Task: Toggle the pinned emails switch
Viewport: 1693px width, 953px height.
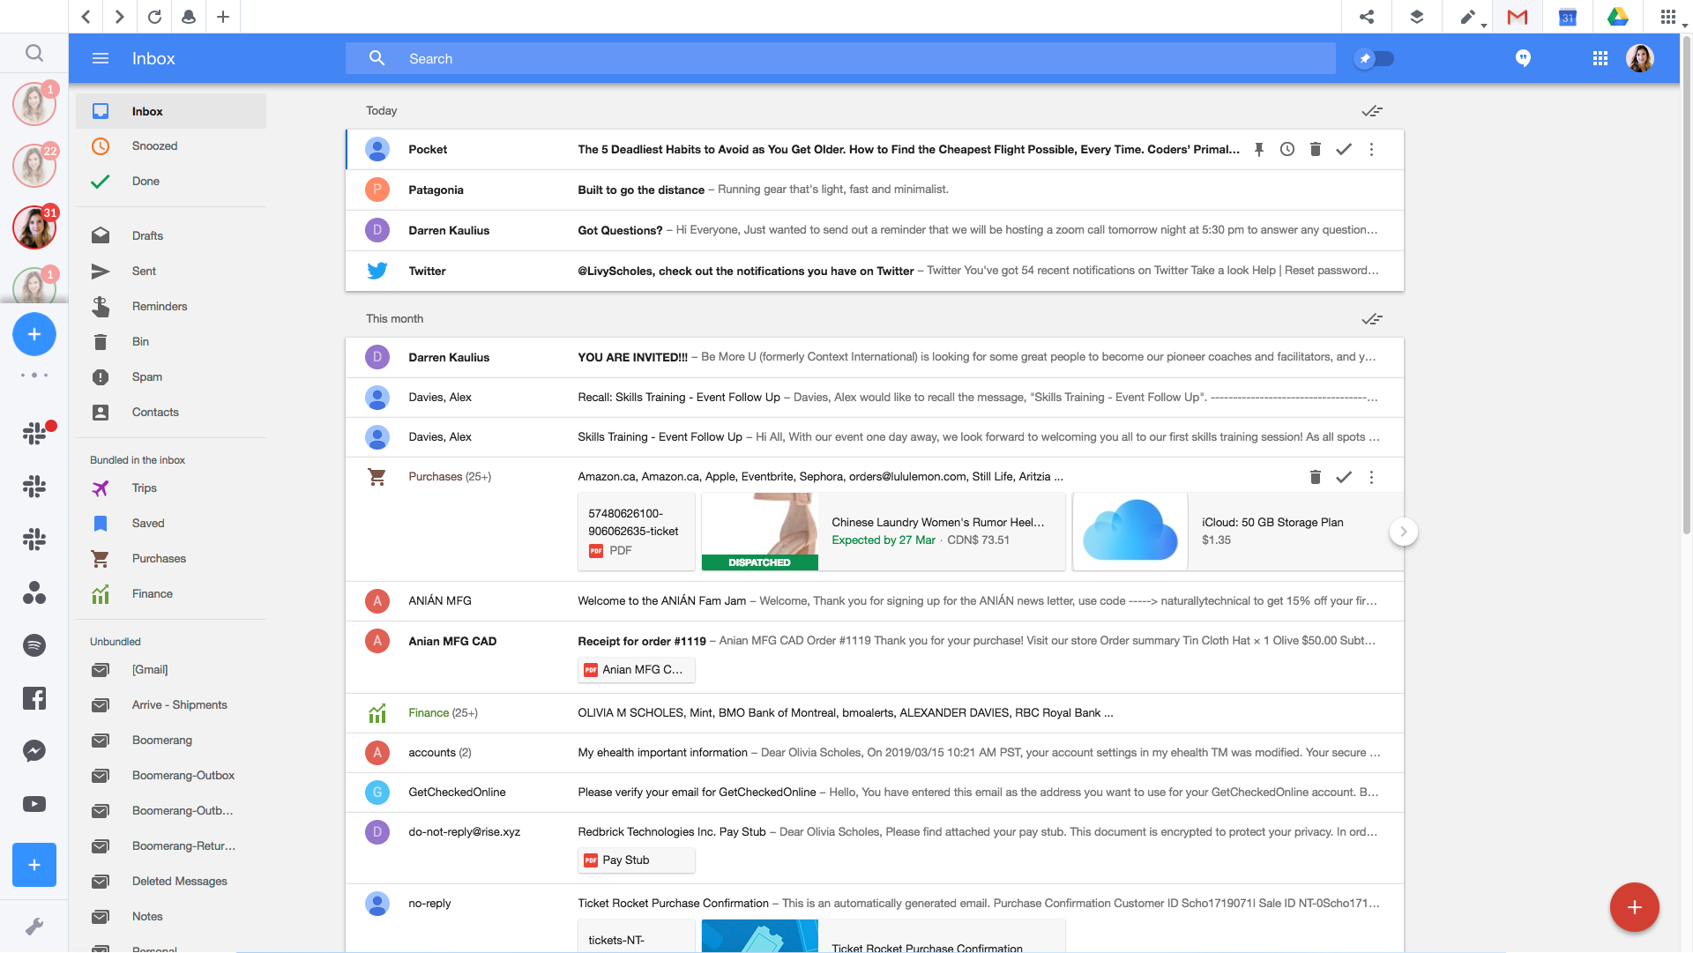Action: point(1375,58)
